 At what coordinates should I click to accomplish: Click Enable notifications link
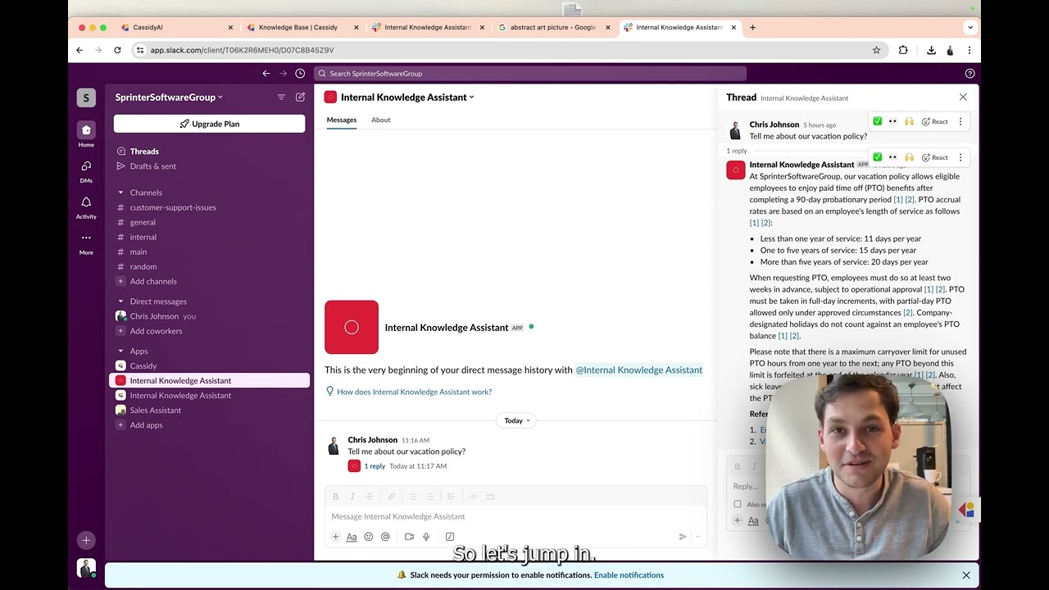(x=629, y=575)
